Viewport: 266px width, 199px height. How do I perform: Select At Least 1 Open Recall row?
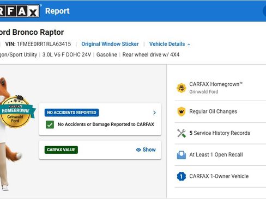pyautogui.click(x=220, y=155)
